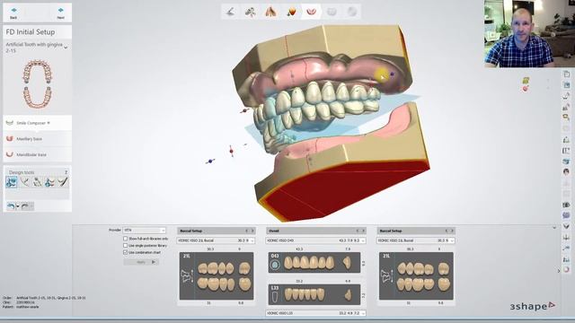The height and width of the screenshot is (323, 575).
Task: Go to previous item in right Buccal Setup header
Action: coord(447,231)
